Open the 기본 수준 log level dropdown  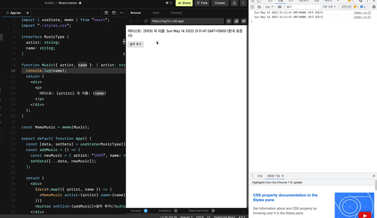329,7
